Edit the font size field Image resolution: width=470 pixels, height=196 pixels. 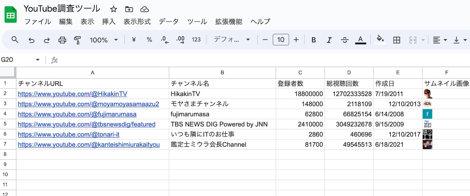point(281,40)
